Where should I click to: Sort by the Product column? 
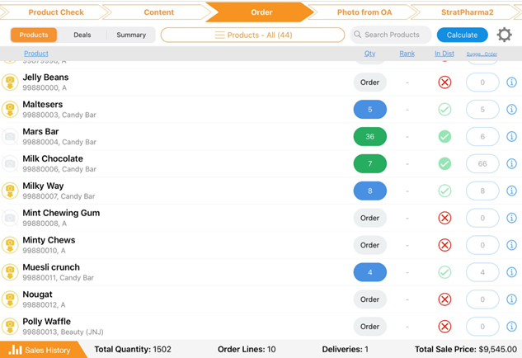36,54
